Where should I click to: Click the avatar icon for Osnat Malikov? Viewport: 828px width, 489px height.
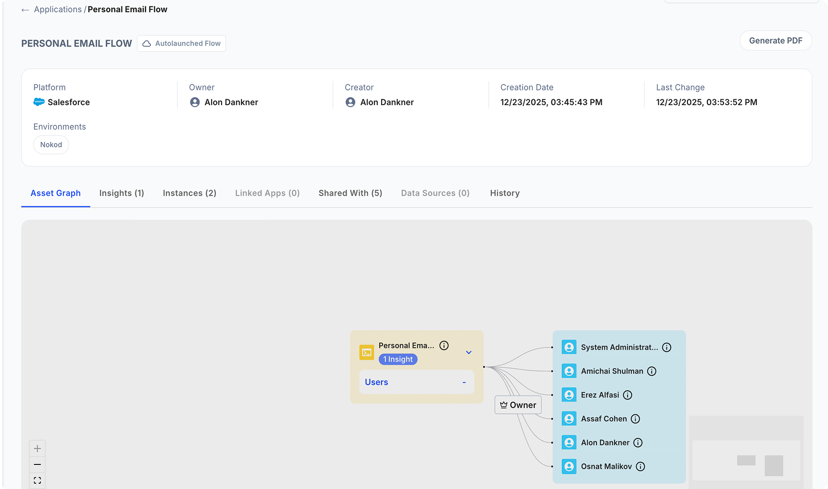click(x=569, y=467)
